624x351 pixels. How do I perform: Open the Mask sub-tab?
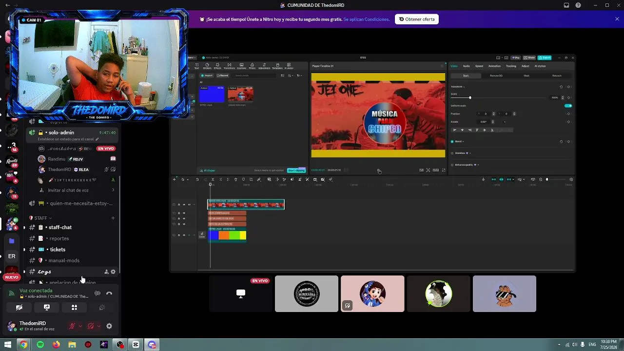[x=526, y=76]
